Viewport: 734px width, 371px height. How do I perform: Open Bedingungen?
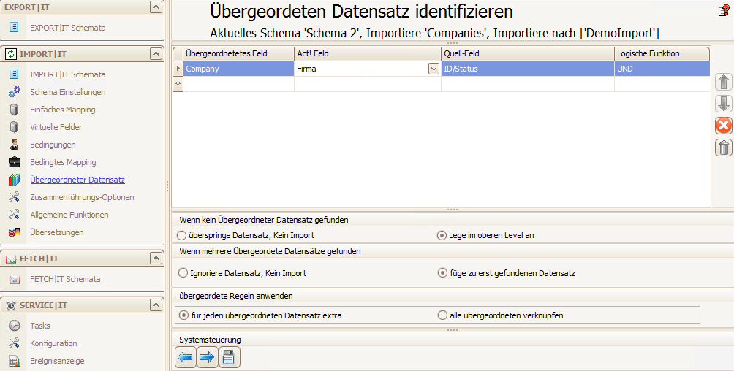point(53,145)
